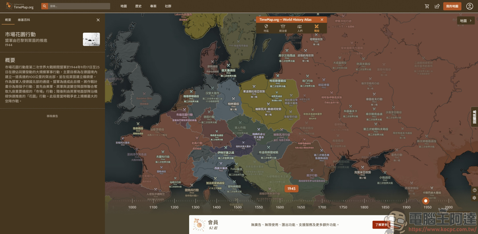Select the 戰役 crossed swords layer icon
The width and height of the screenshot is (478, 234).
coord(317,28)
